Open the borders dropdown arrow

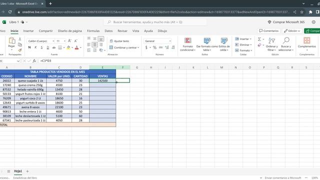pyautogui.click(x=64, y=47)
